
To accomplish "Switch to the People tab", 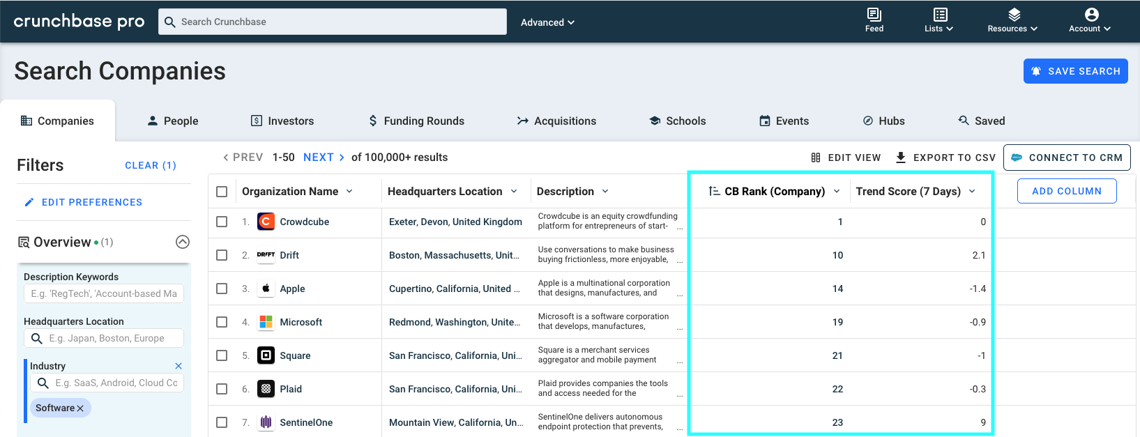I will coord(173,121).
